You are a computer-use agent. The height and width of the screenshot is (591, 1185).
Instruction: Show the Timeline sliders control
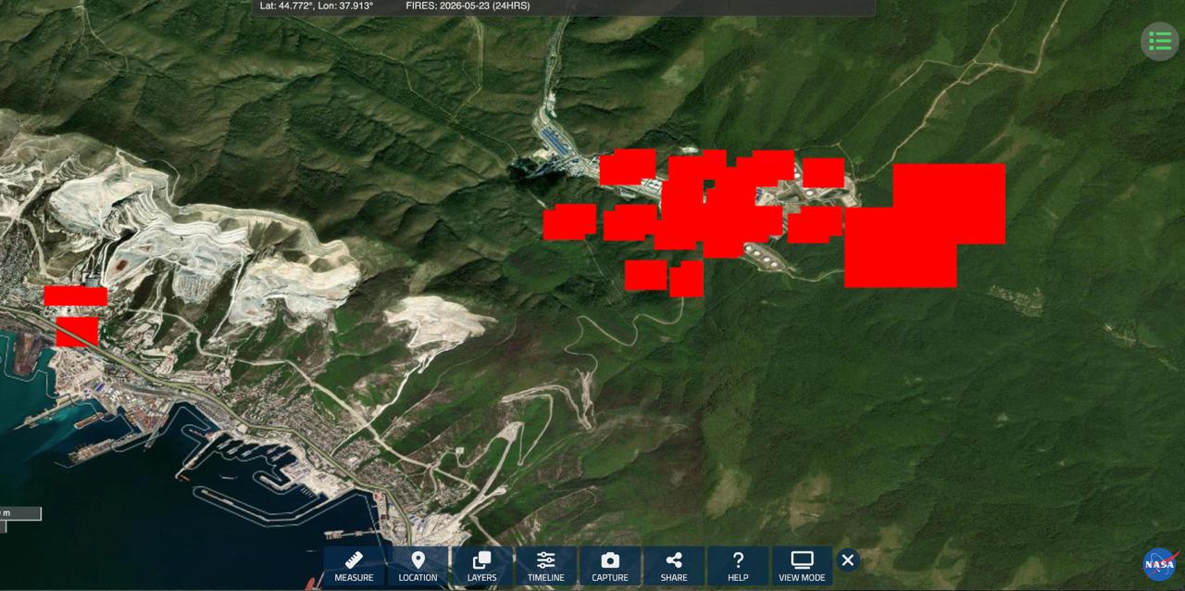[545, 566]
